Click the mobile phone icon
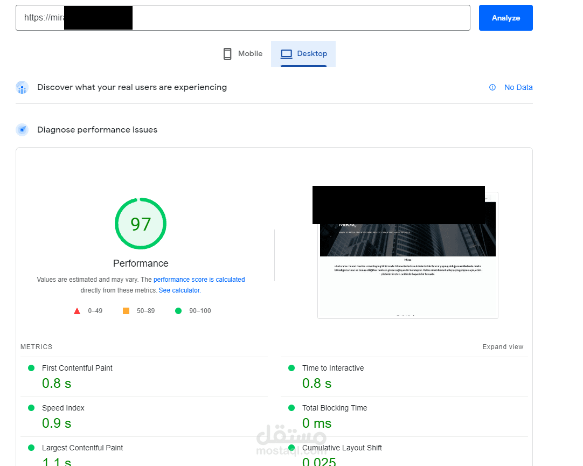The image size is (583, 466). point(227,54)
